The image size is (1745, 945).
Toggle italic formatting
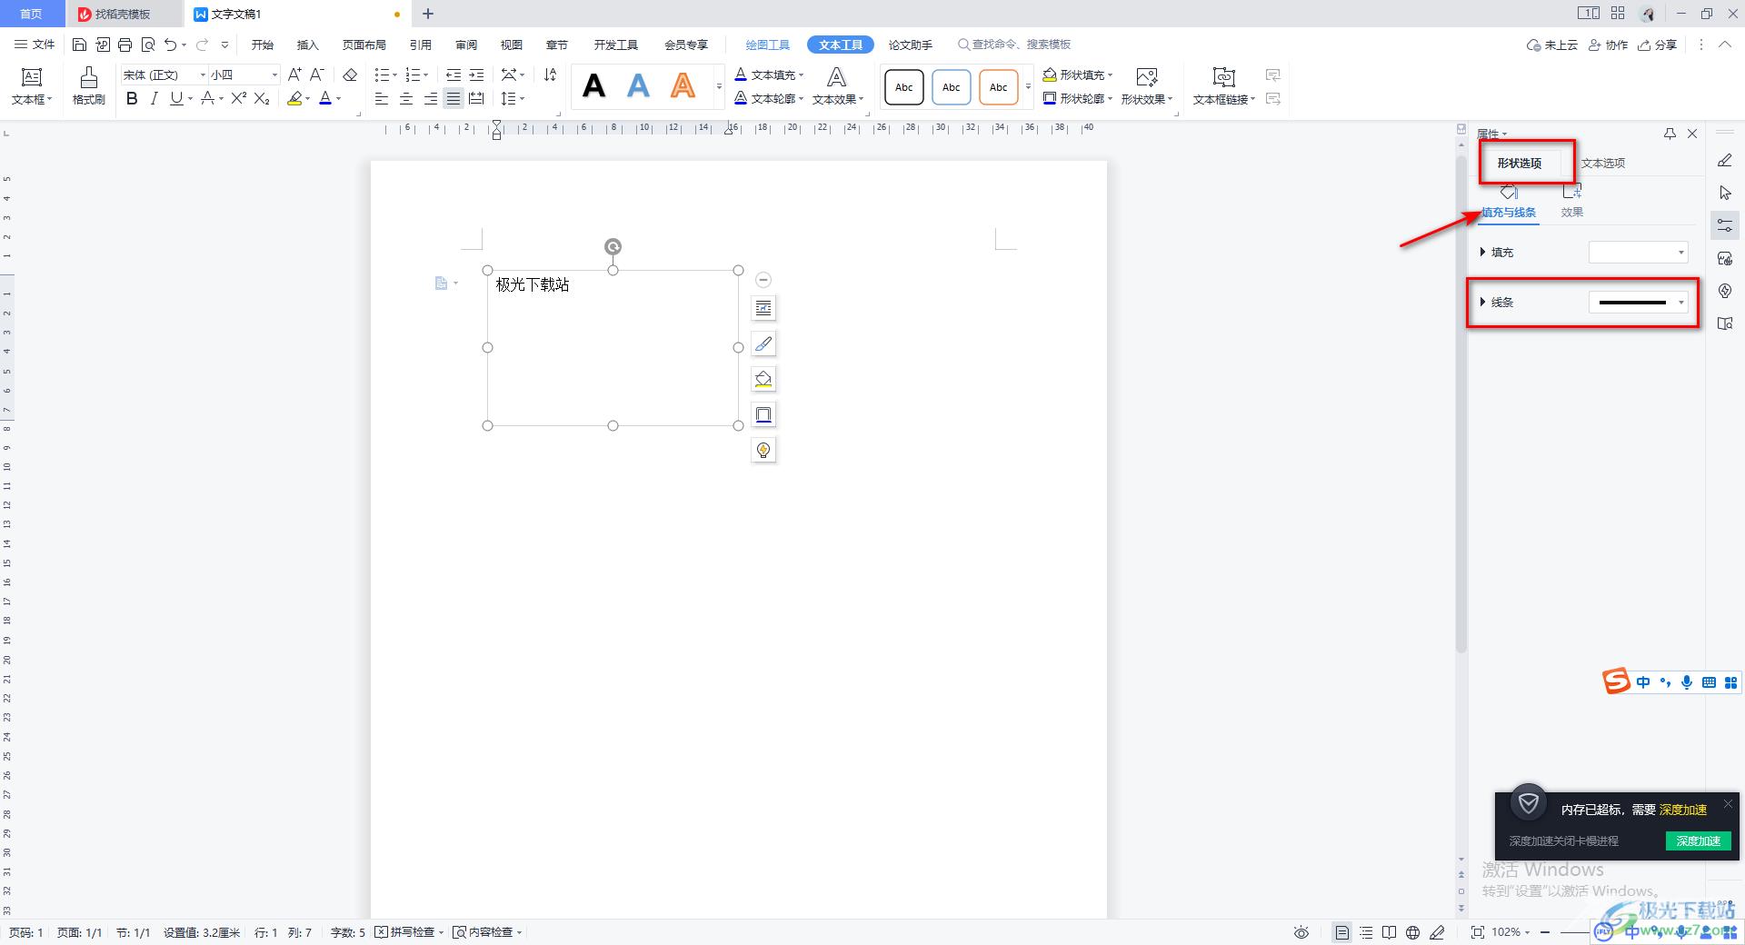pyautogui.click(x=154, y=98)
